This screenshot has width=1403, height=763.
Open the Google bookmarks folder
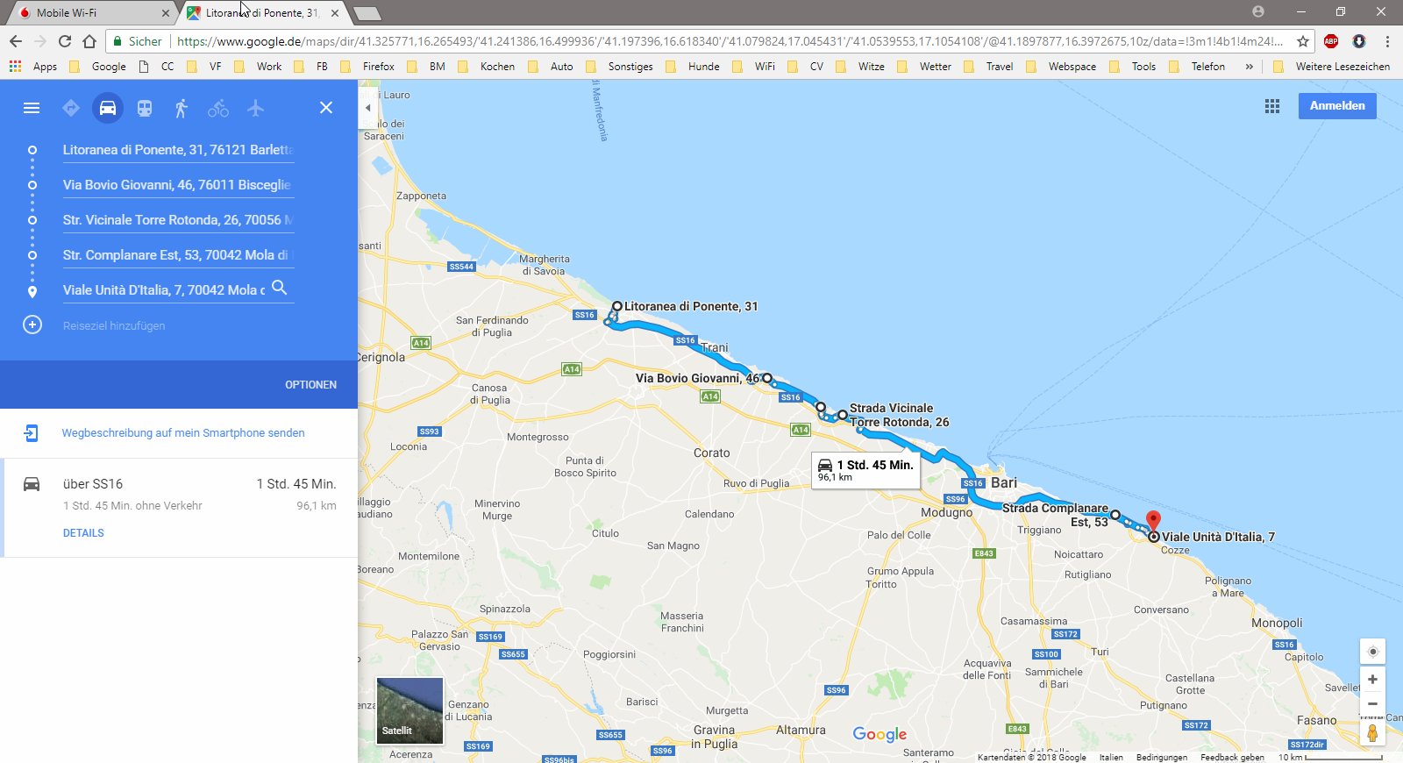[97, 67]
